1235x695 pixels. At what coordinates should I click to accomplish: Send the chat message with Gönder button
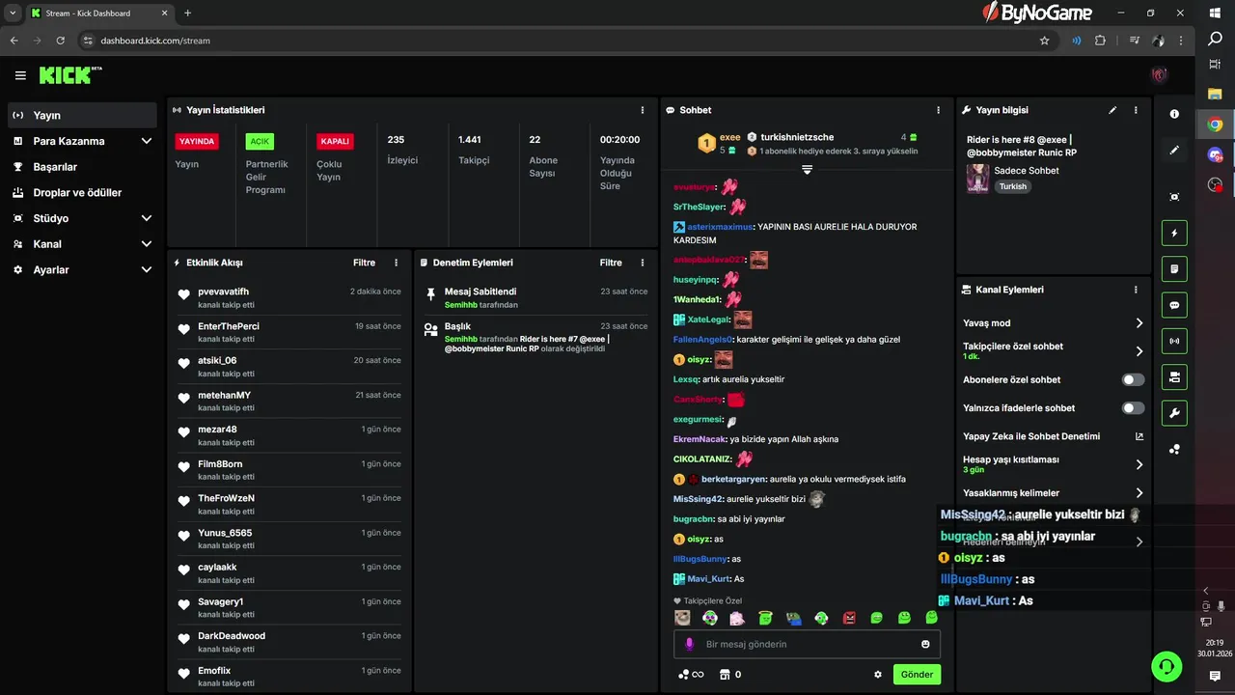917,675
